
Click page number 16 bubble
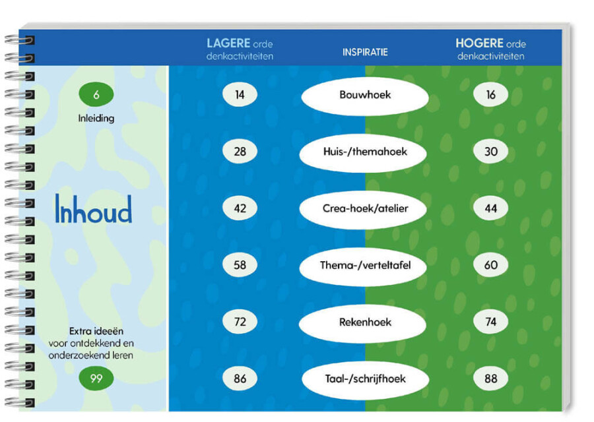coord(490,95)
